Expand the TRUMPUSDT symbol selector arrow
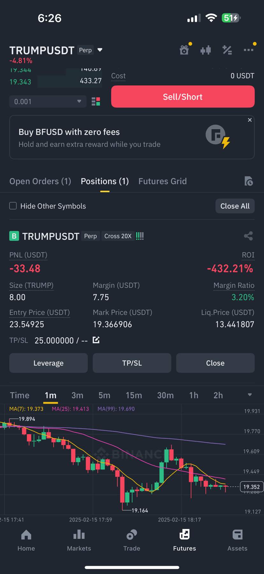 100,50
